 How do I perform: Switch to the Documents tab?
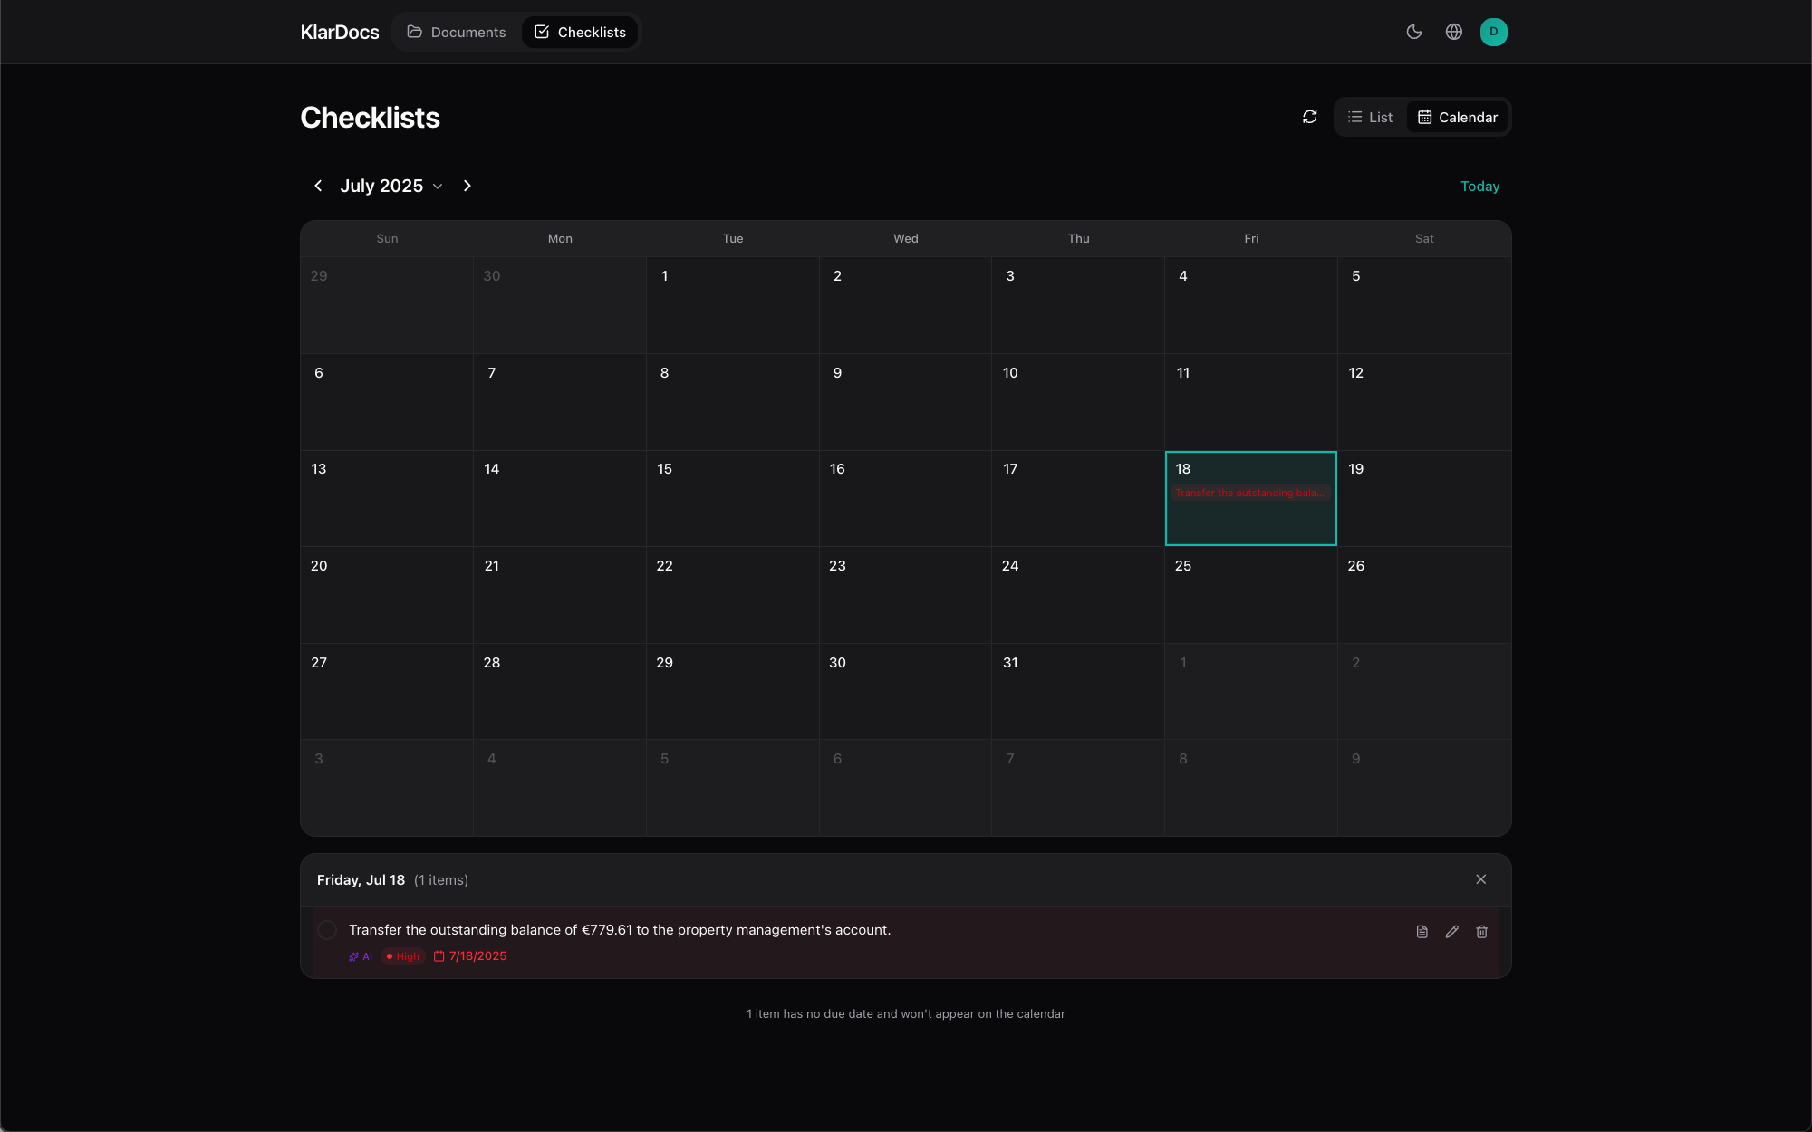pyautogui.click(x=457, y=32)
